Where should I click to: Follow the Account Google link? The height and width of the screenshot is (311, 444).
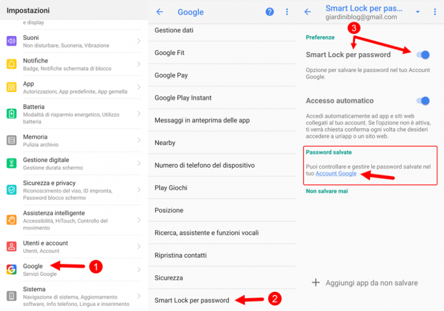point(336,173)
